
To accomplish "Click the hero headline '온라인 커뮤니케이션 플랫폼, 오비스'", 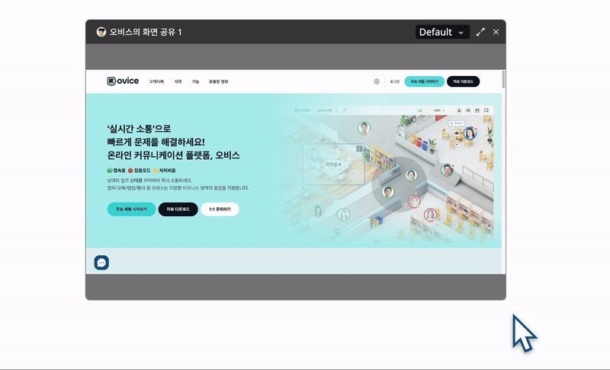I will (174, 155).
